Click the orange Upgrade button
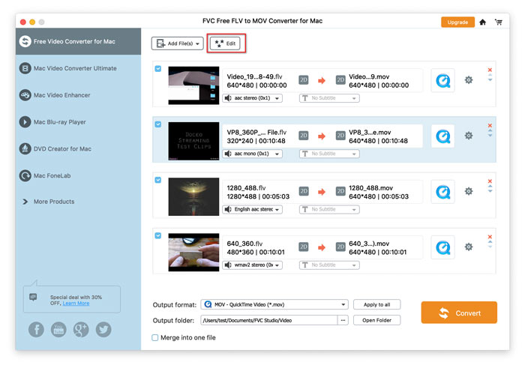 click(457, 22)
